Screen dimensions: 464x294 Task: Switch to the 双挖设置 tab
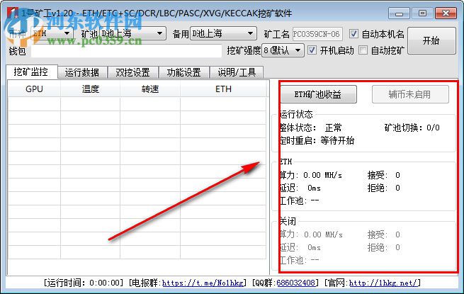point(133,72)
